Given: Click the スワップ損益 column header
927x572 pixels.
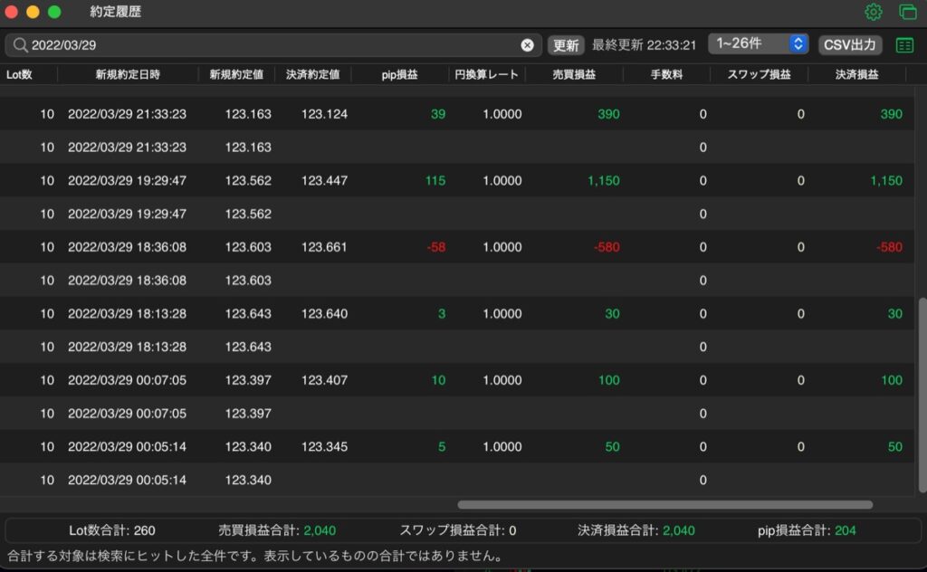Looking at the screenshot, I should point(760,74).
